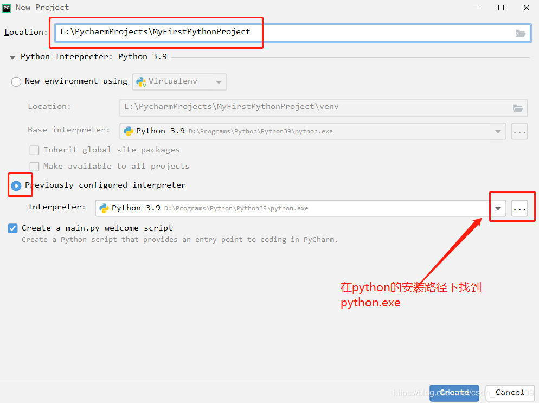Enable Inherit global site-packages checkbox
The image size is (539, 403).
[34, 150]
